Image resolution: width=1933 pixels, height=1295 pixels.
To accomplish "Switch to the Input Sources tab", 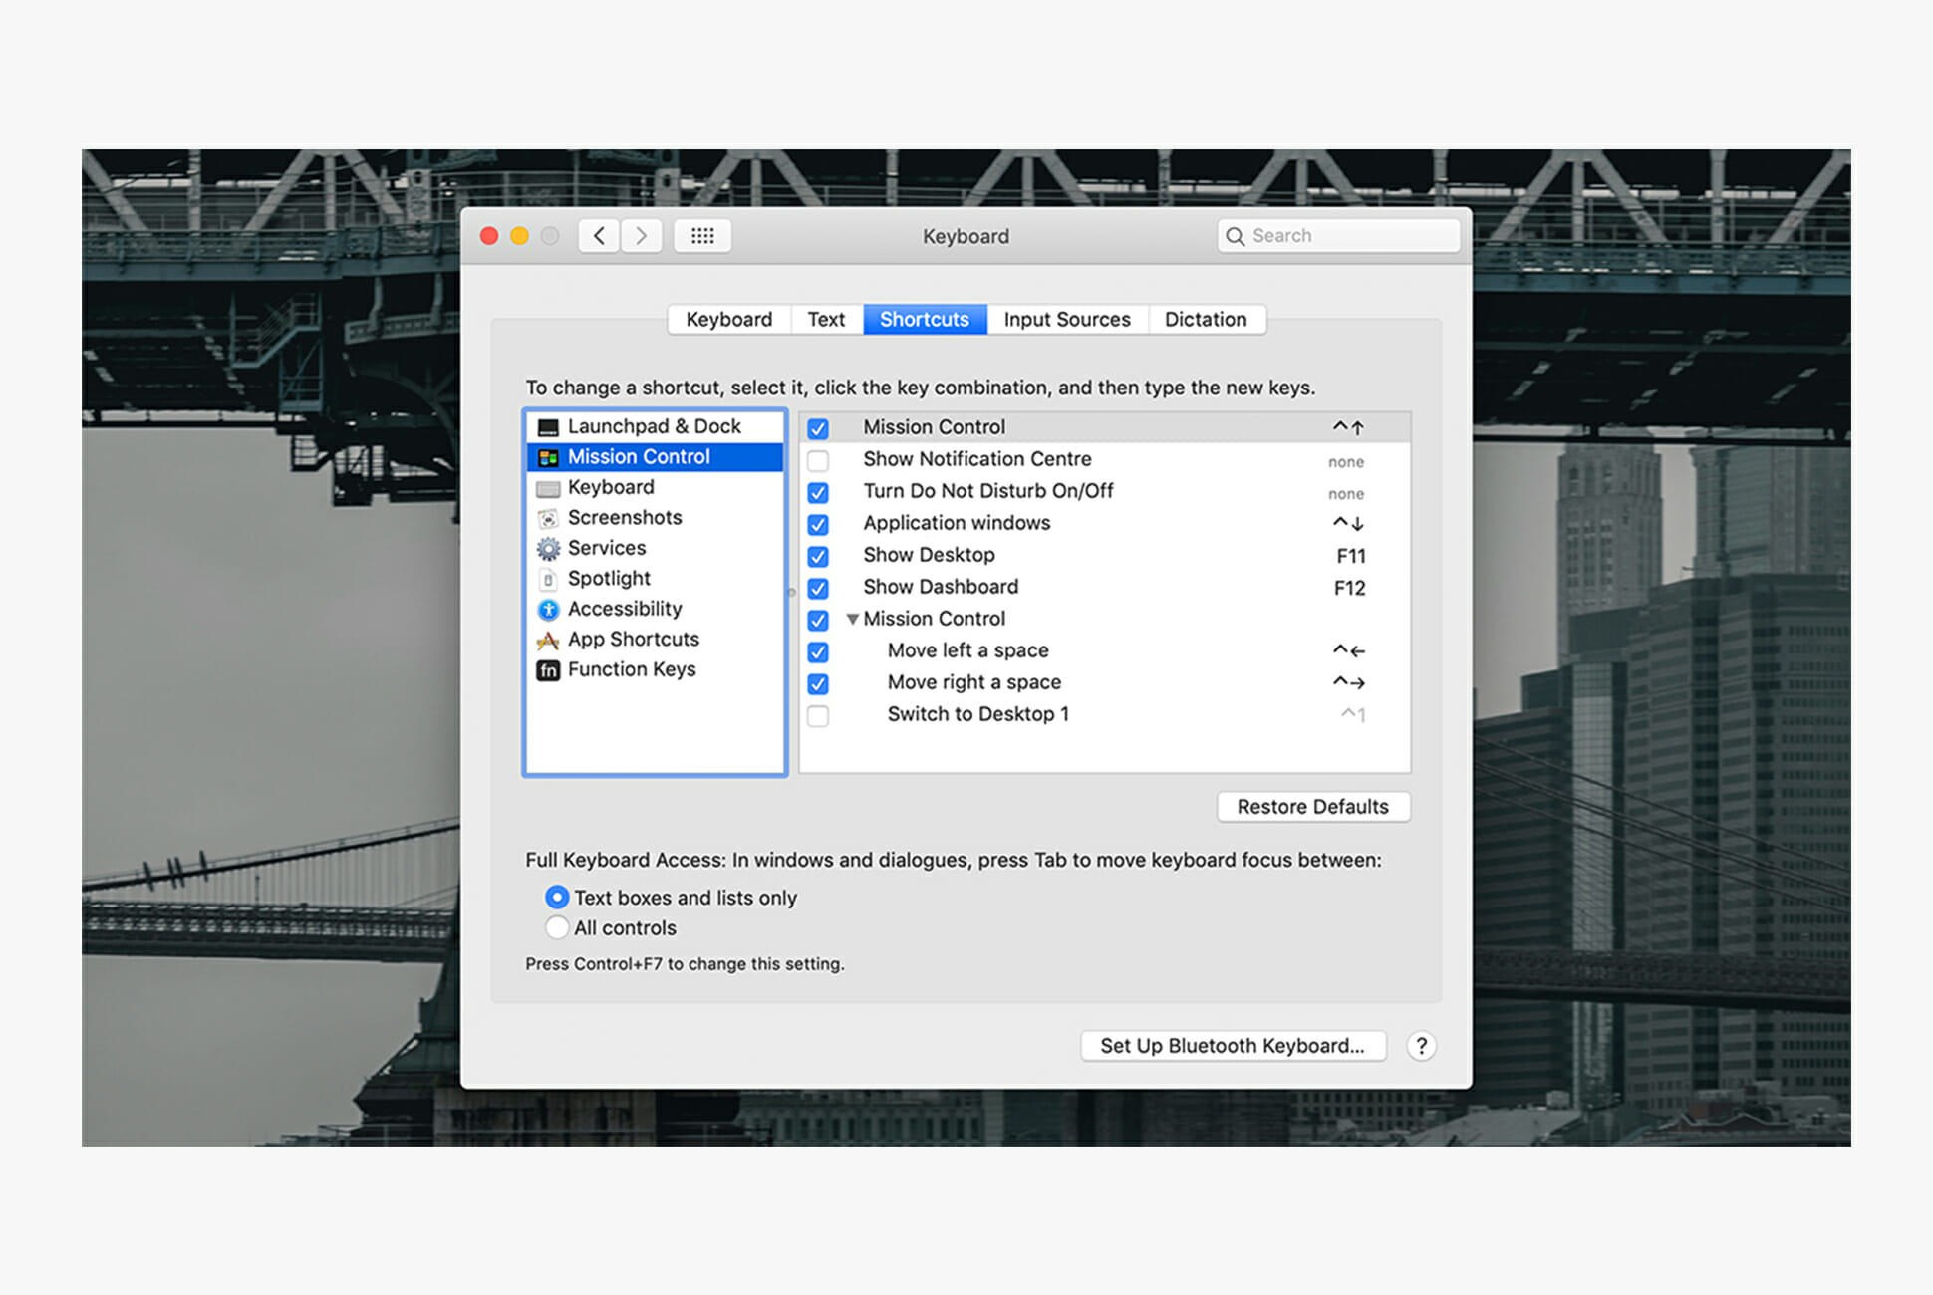I will coord(1066,320).
